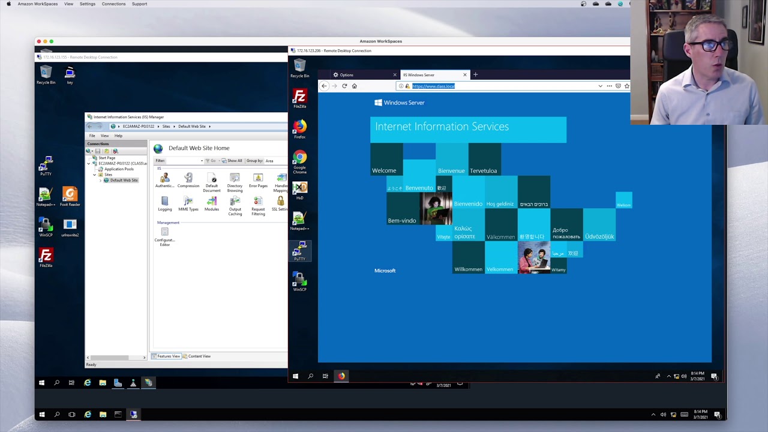
Task: Open Internet Explorer on bottom taskbar
Action: coord(88,414)
